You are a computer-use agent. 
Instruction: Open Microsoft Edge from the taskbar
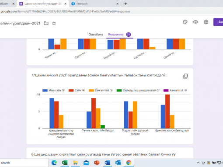[54, 163]
